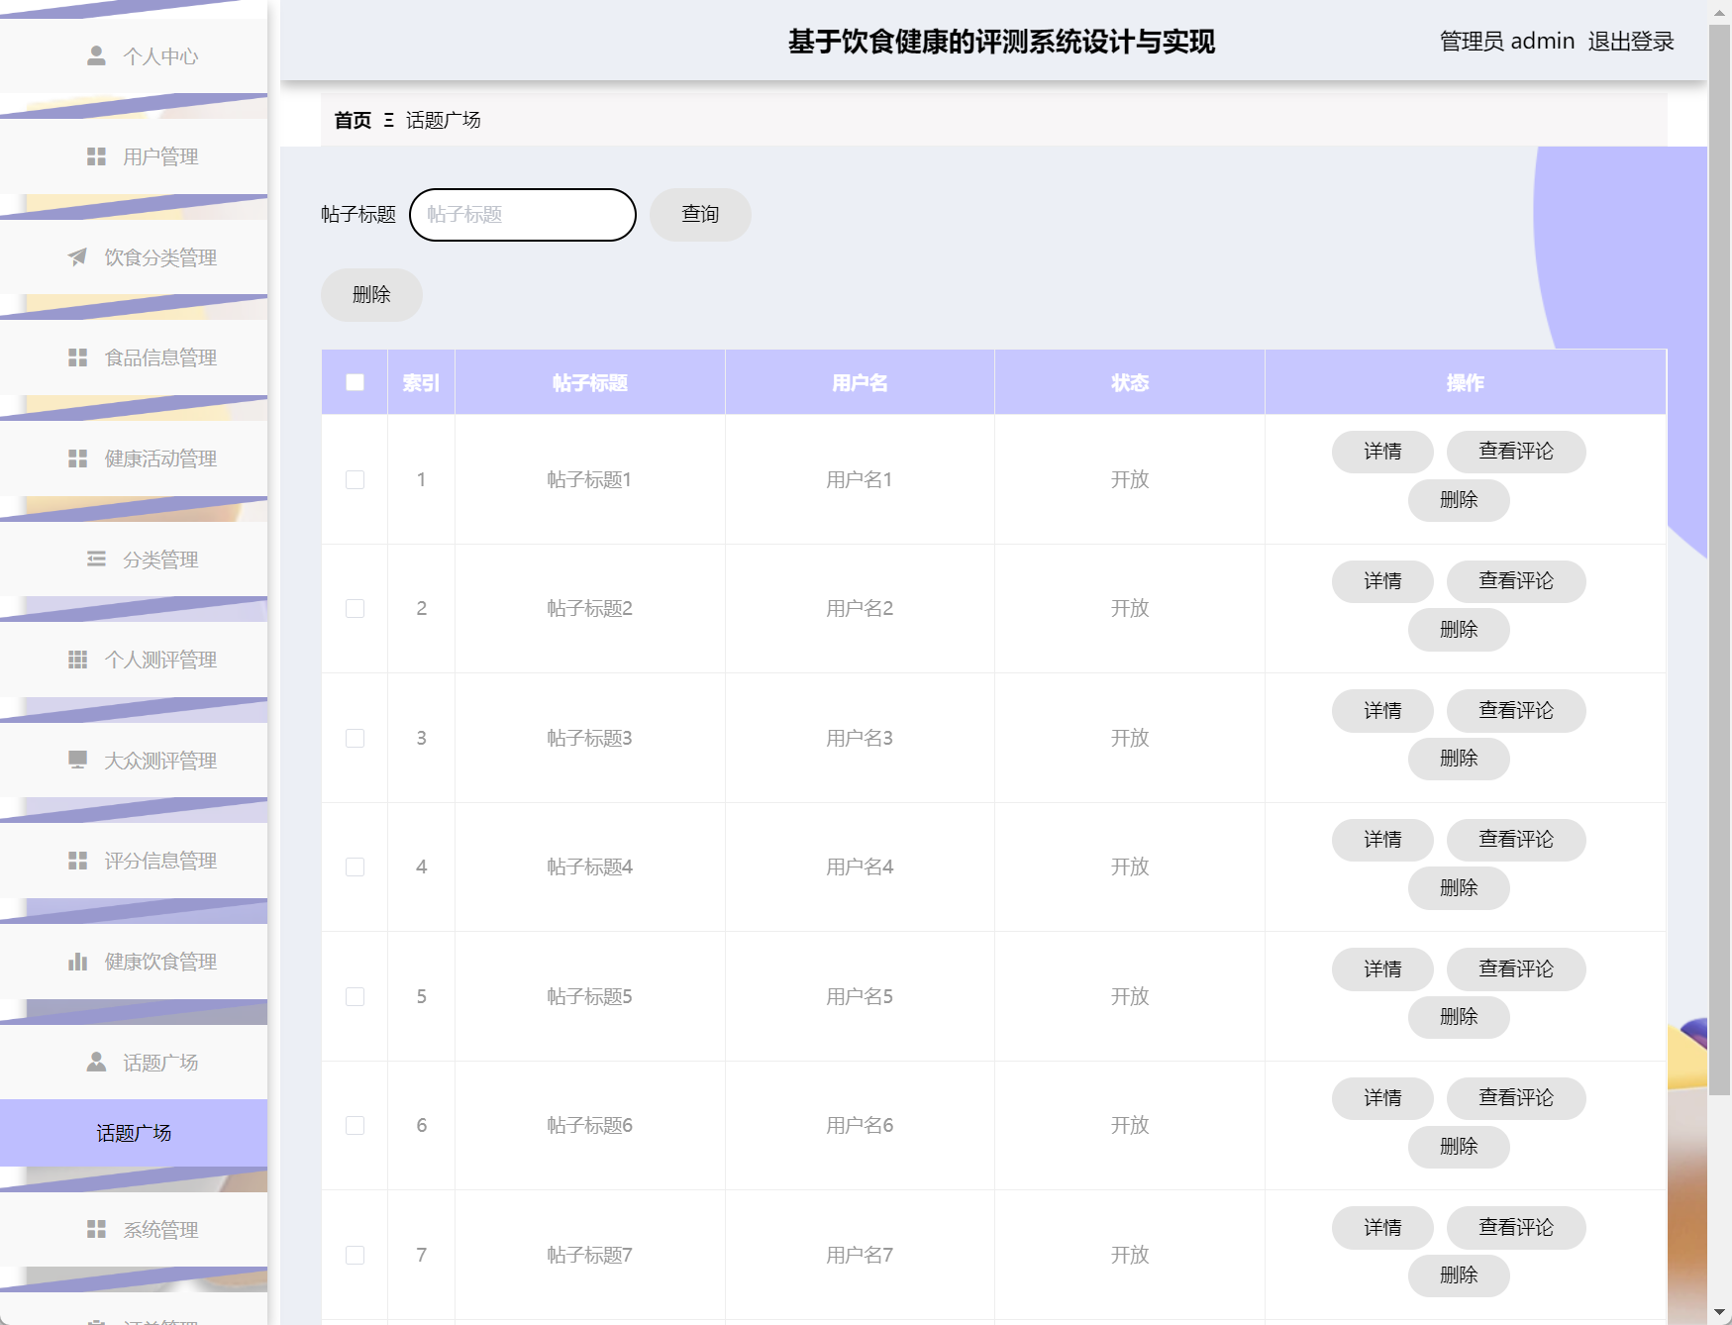Check the checkbox for row 帖子标题1

(x=355, y=479)
